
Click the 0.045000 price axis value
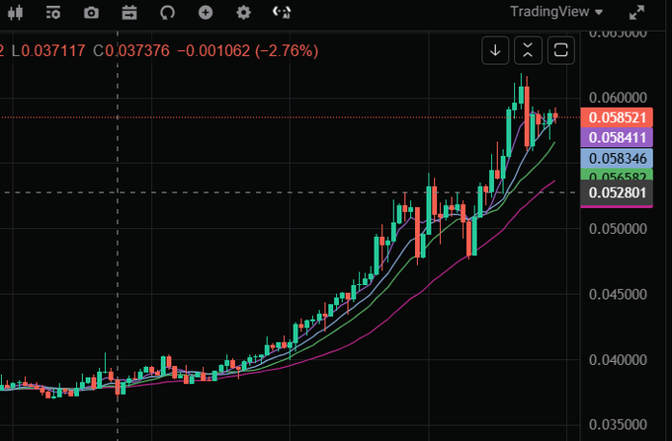[x=618, y=294]
